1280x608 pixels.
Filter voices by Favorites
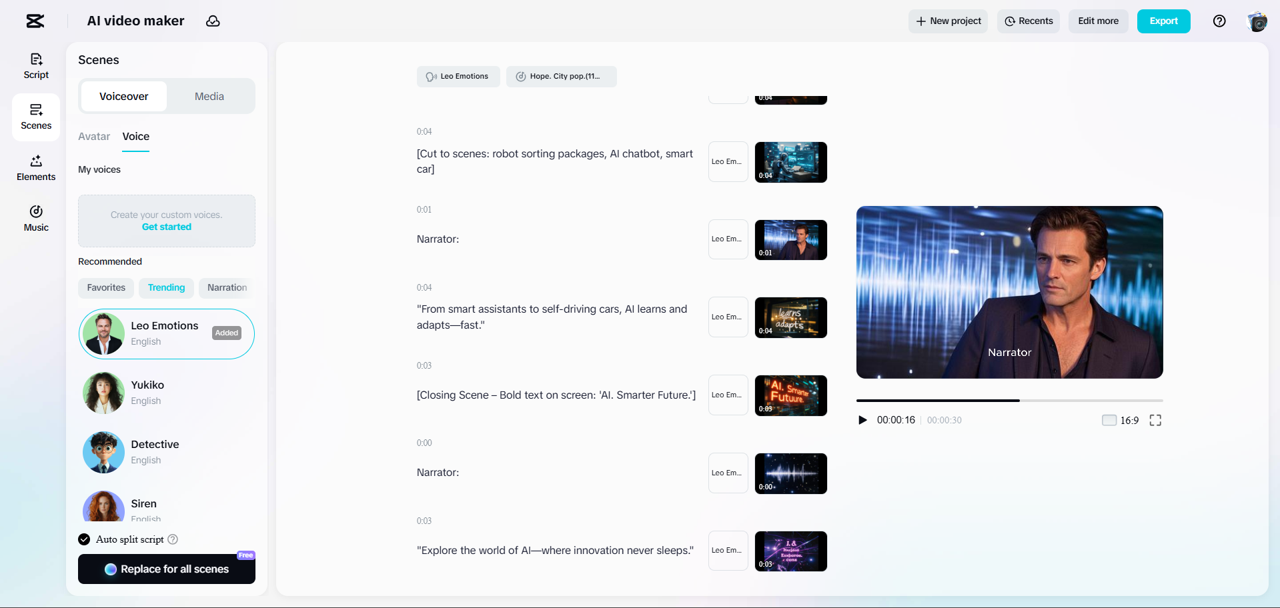(x=106, y=288)
